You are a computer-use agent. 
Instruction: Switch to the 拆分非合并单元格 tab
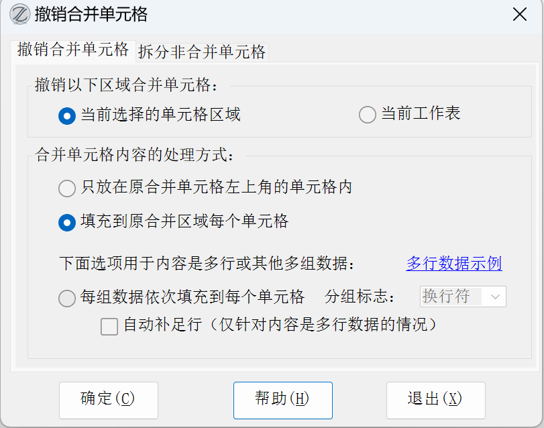click(202, 52)
